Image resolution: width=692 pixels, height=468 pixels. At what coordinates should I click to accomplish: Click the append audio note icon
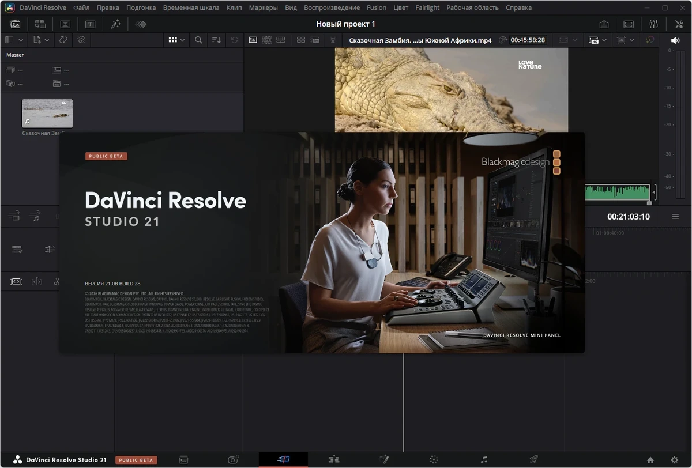click(36, 216)
